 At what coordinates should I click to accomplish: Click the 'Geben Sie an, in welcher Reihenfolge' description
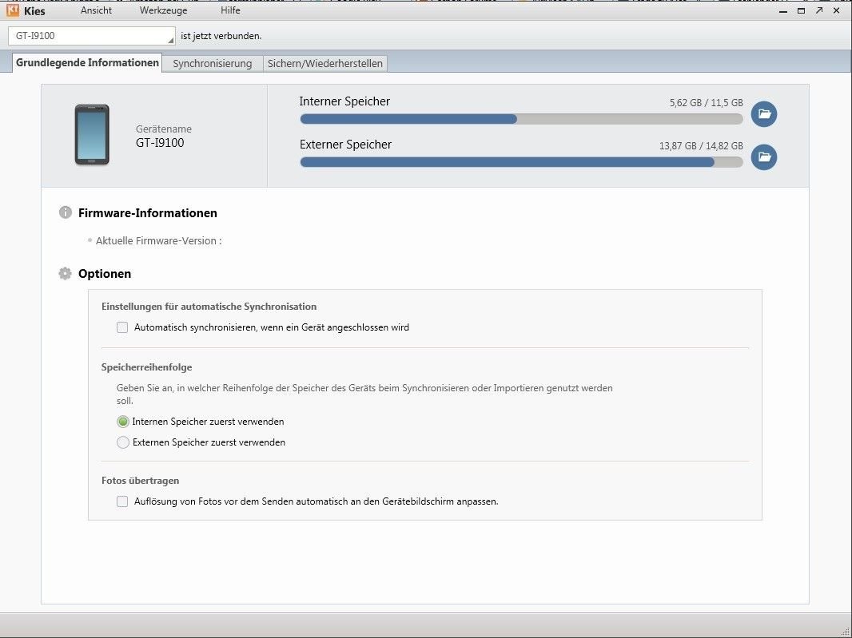coord(364,394)
